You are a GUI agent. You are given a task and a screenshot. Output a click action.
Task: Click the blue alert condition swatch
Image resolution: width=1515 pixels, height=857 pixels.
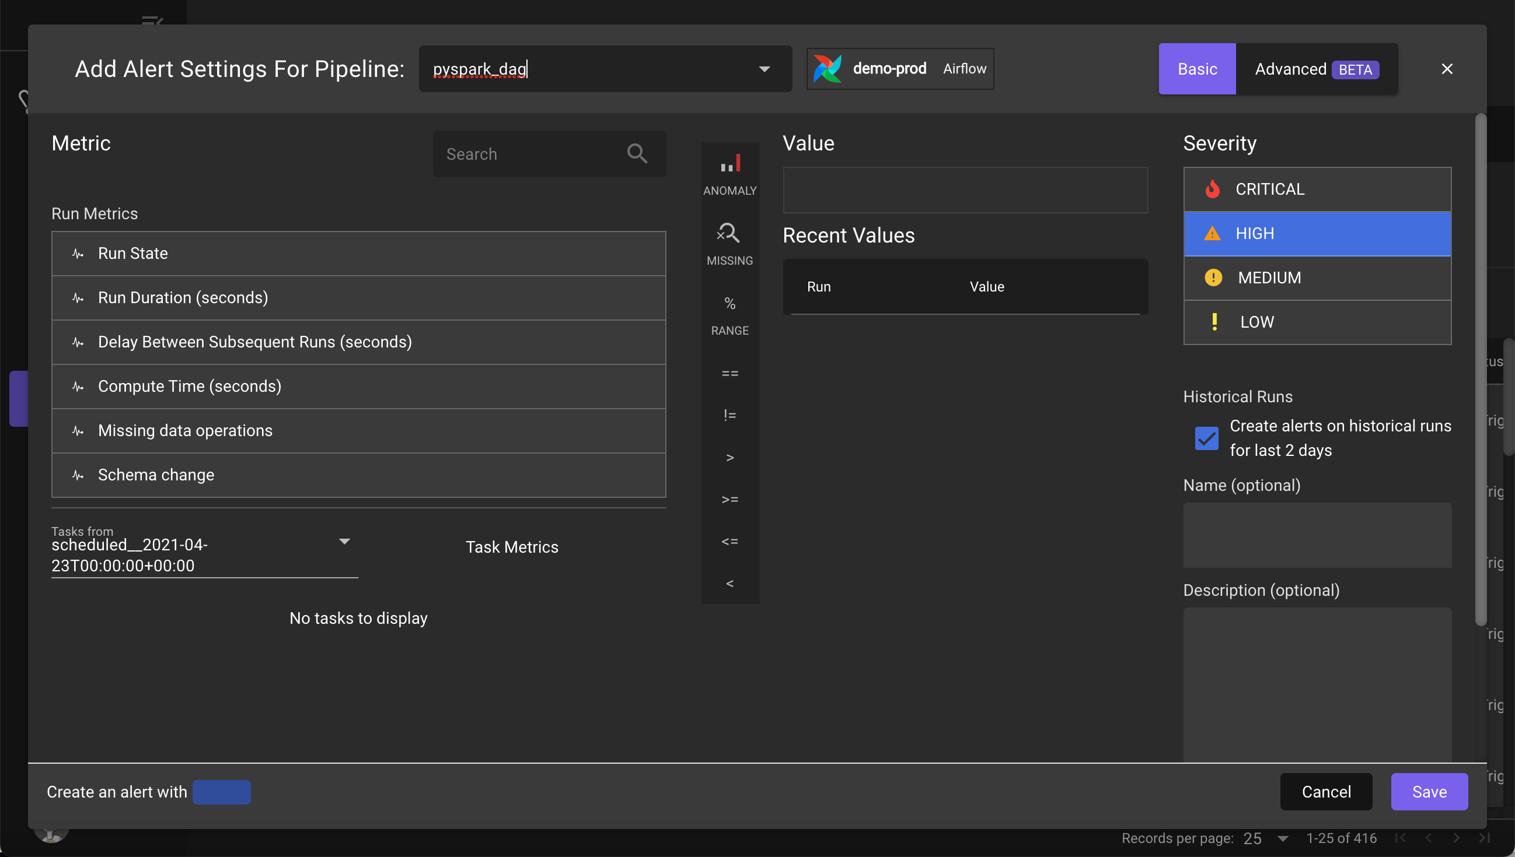point(222,792)
